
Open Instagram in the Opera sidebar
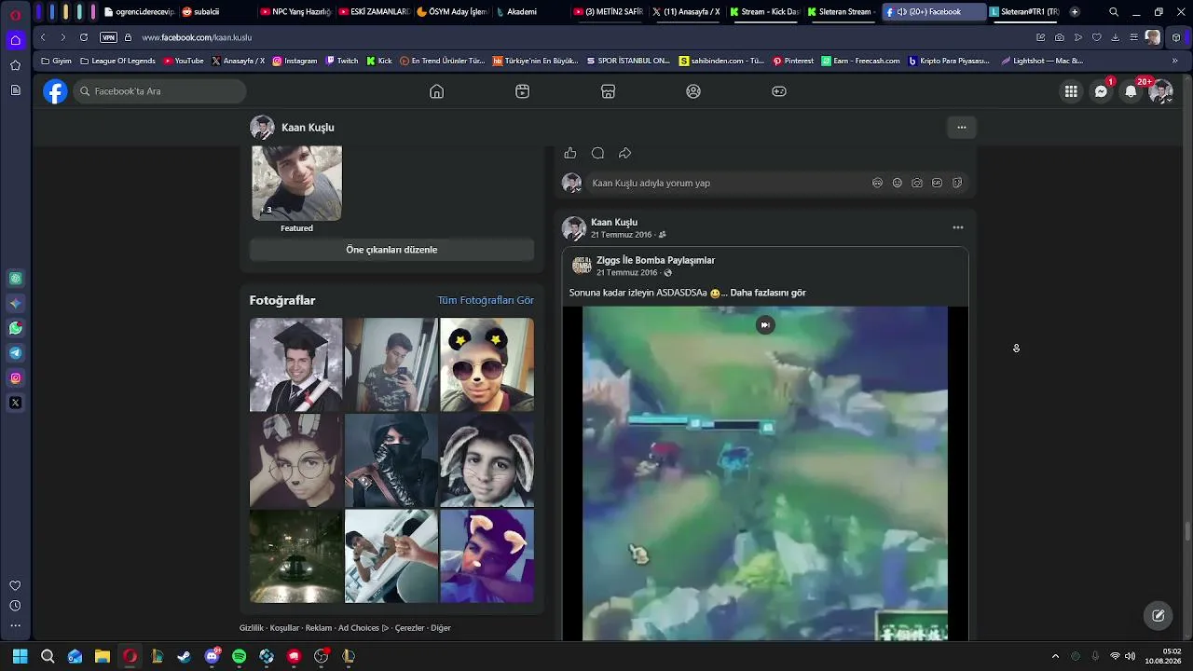pyautogui.click(x=15, y=378)
